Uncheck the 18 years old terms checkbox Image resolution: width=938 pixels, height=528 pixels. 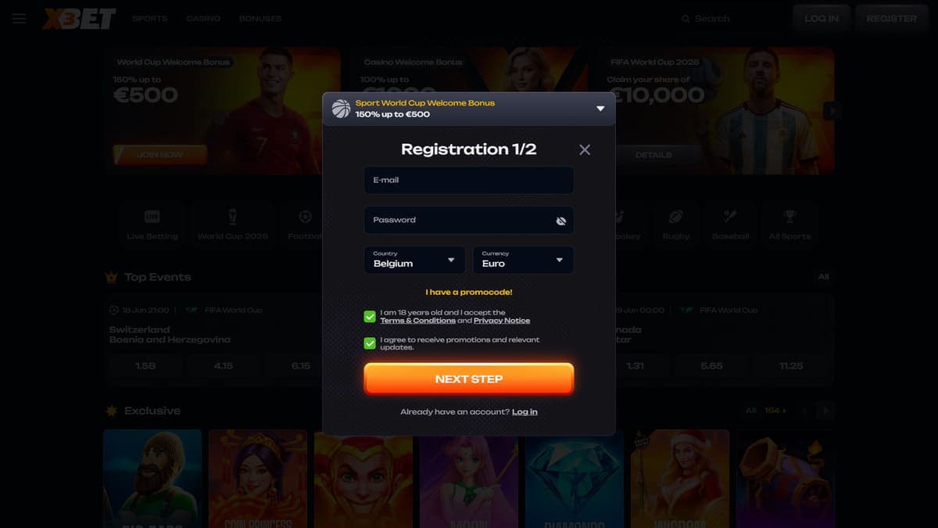[x=370, y=316]
